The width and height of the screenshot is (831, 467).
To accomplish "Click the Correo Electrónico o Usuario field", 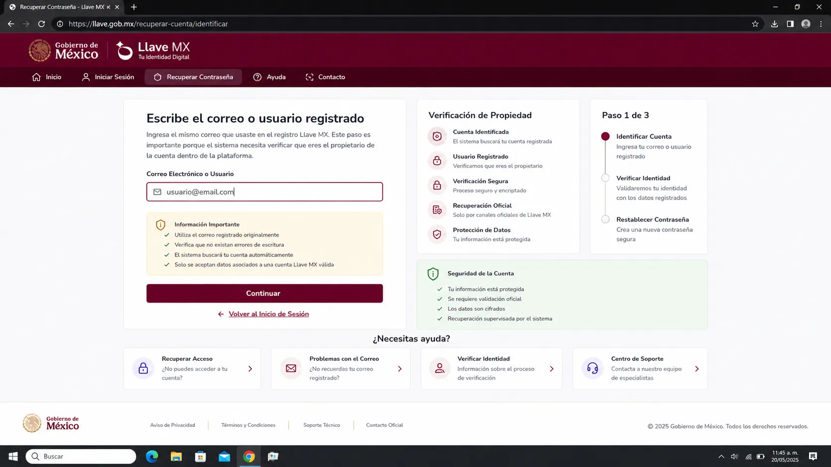I will pos(264,192).
